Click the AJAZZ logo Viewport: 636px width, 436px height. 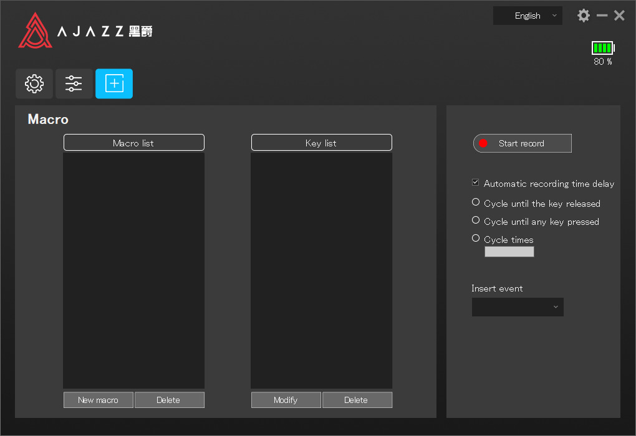tap(85, 31)
